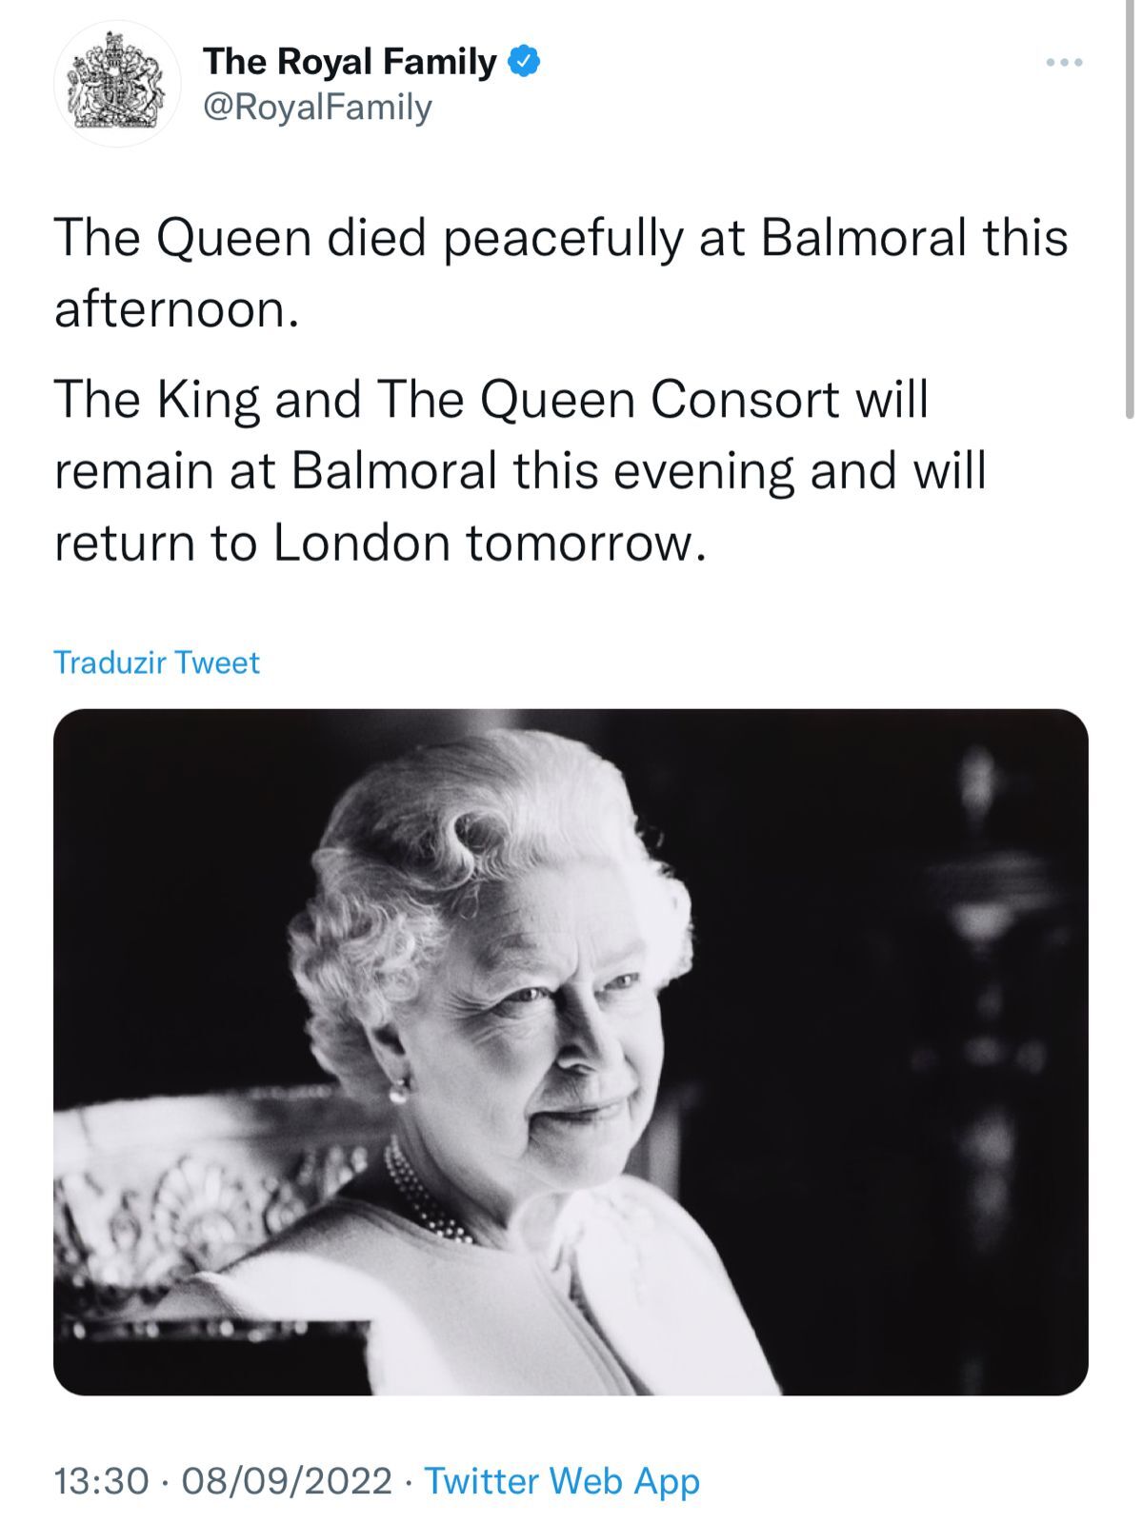Open the Twitter Web App source link
This screenshot has width=1142, height=1523.
tap(561, 1481)
